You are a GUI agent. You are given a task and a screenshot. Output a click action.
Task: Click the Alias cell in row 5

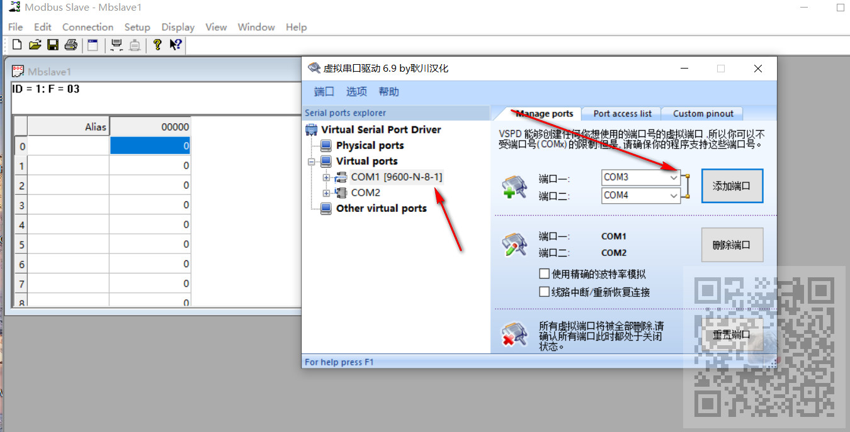coord(69,244)
